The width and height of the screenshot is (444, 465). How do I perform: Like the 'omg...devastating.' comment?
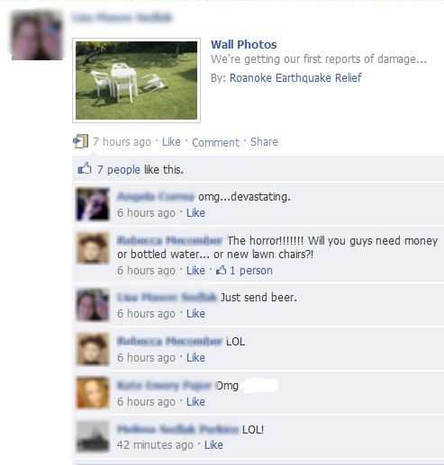point(195,213)
